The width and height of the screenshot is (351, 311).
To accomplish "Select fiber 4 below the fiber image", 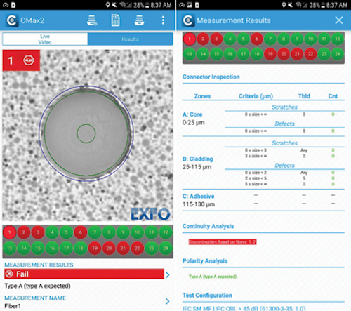I will [x=52, y=232].
